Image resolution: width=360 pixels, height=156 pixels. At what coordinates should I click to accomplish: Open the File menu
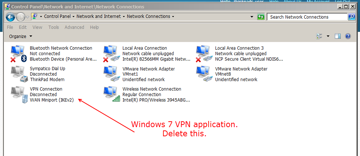pos(10,27)
